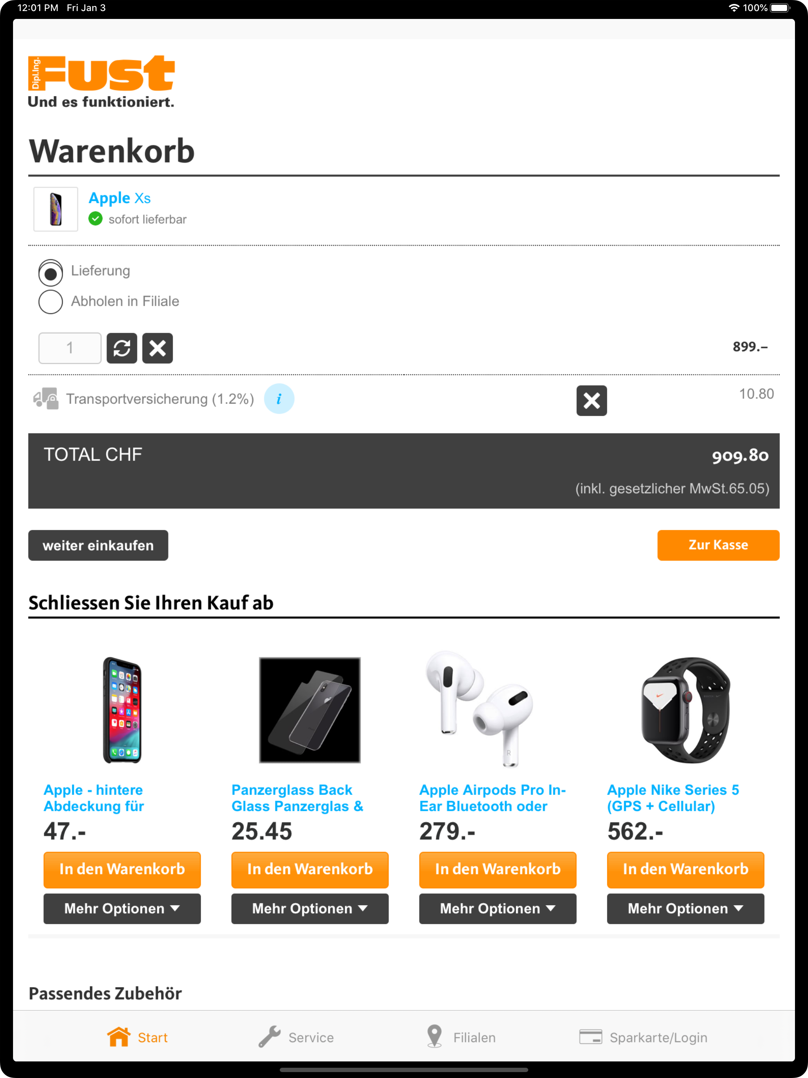The height and width of the screenshot is (1078, 808).
Task: Select the Lieferung radio button
Action: pos(50,272)
